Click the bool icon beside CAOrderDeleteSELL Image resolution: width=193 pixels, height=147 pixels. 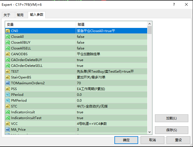click(x=8, y=65)
